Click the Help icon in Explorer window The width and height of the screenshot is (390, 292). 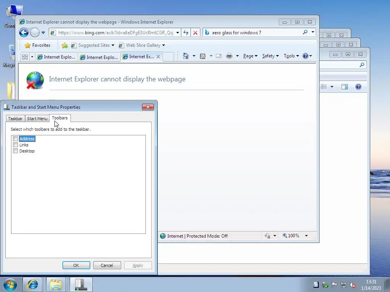358,87
